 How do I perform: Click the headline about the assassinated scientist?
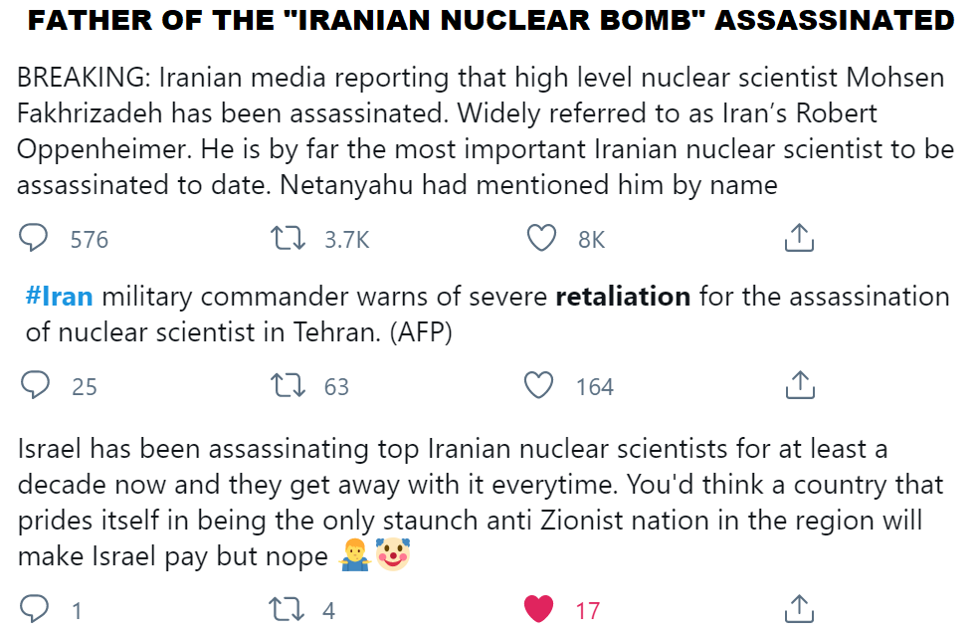point(489,18)
